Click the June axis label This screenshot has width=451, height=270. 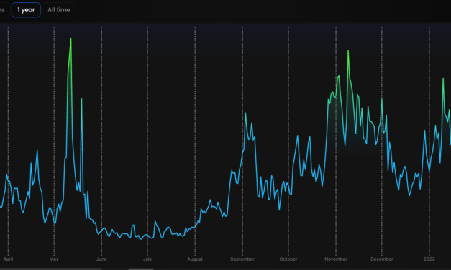click(101, 259)
